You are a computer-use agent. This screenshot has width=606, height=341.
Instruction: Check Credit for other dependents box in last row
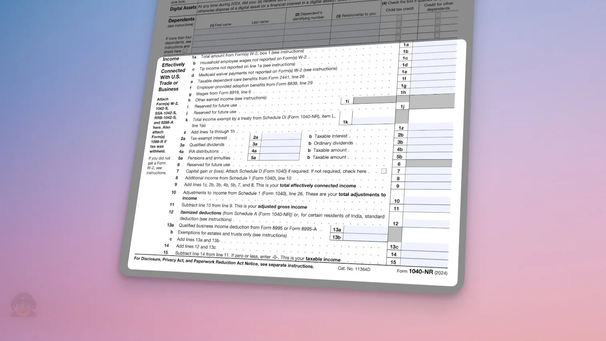437,35
